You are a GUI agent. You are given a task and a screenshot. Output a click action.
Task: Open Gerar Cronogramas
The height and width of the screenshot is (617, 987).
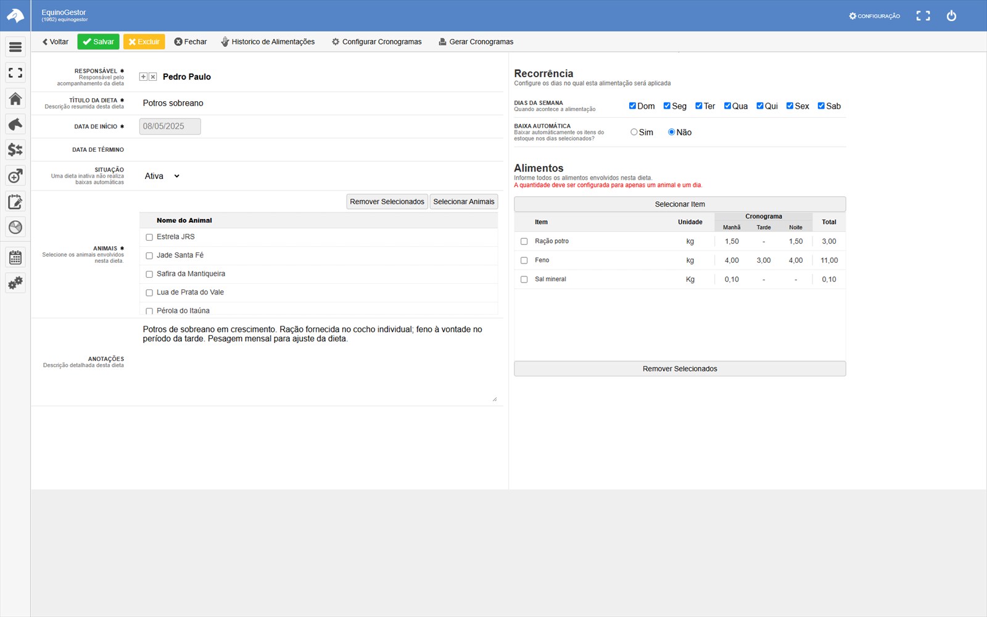(x=476, y=42)
